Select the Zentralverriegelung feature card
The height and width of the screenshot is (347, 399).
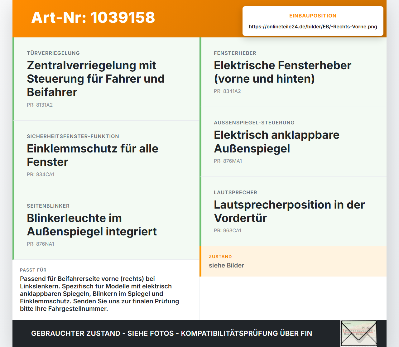[106, 79]
